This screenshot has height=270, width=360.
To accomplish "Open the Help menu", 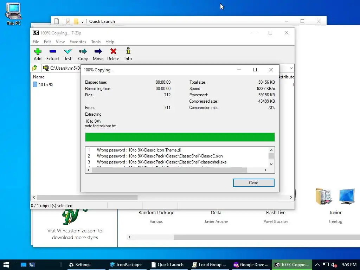I will coord(110,42).
